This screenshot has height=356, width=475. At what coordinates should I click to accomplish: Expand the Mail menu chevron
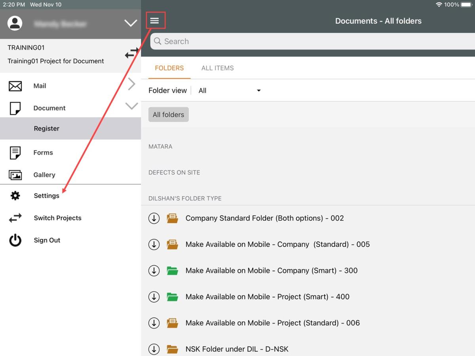131,84
